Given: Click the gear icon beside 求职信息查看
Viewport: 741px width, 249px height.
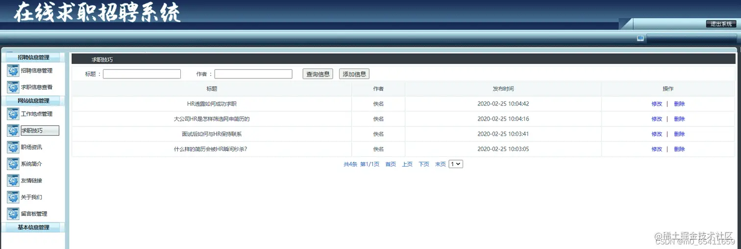Looking at the screenshot, I should 13,87.
